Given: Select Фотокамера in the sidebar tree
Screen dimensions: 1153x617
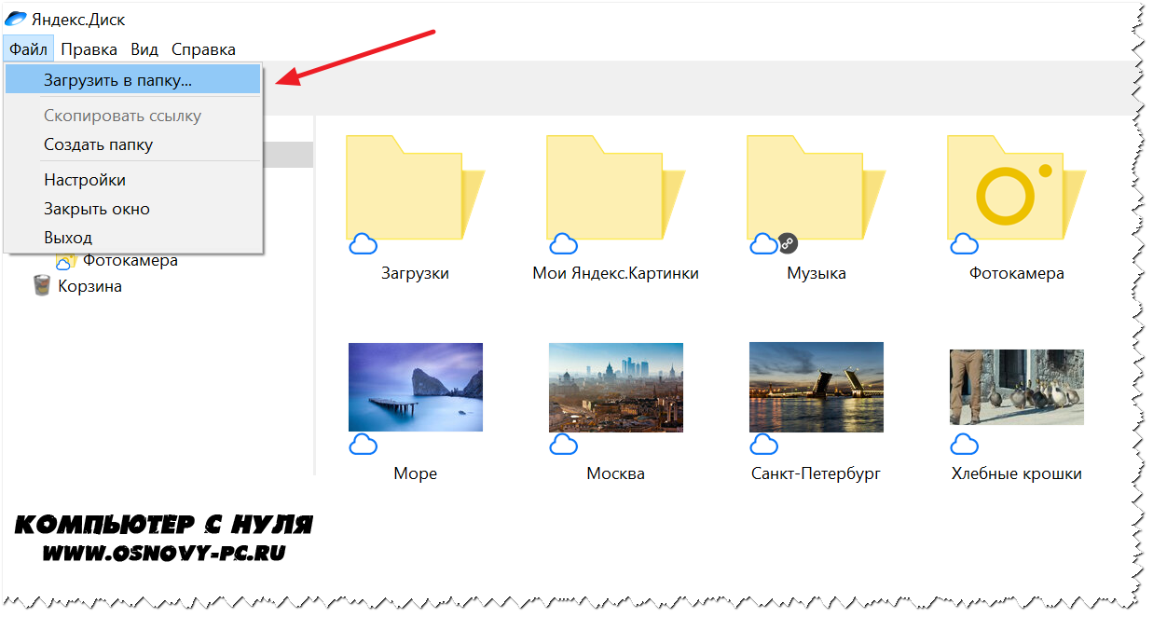Looking at the screenshot, I should pyautogui.click(x=130, y=260).
